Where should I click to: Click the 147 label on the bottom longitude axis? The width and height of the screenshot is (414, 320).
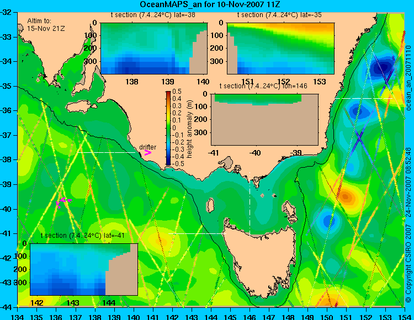269,317
